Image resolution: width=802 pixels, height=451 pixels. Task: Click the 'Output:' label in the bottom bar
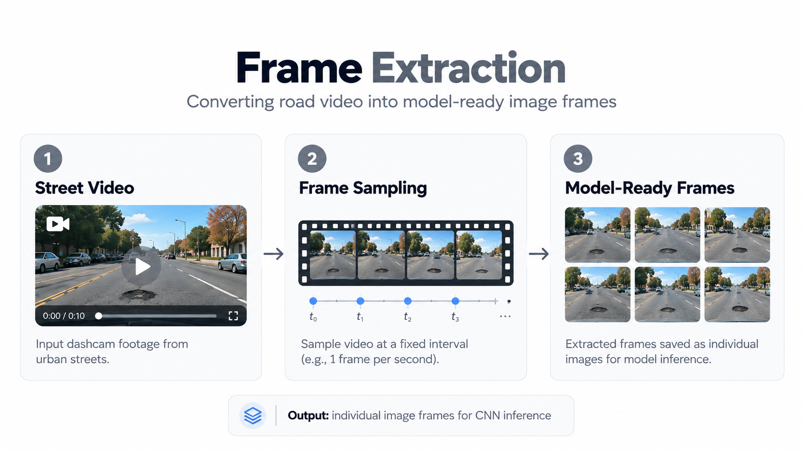point(308,416)
